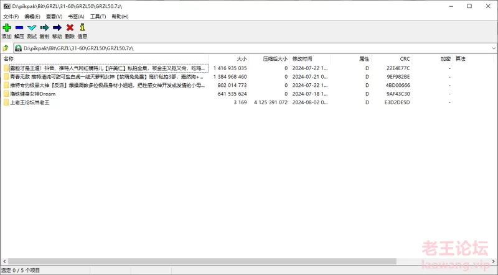Click the Copy (复制) arrow icon
This screenshot has width=498, height=275.
(x=44, y=27)
